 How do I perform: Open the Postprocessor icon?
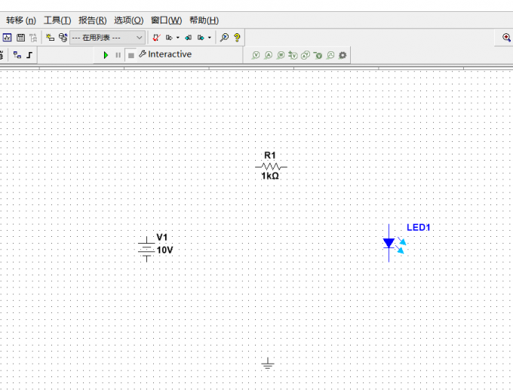[x=20, y=38]
